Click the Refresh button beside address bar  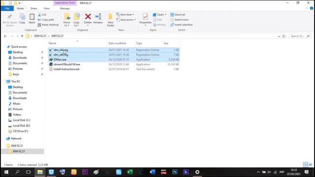(284, 36)
